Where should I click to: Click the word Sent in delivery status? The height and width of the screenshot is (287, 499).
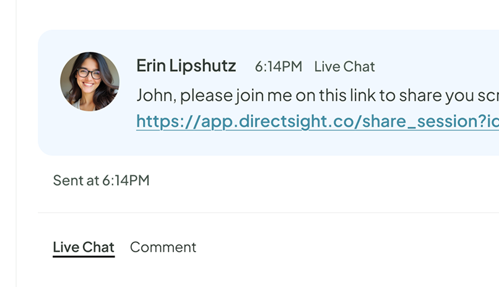(x=67, y=181)
